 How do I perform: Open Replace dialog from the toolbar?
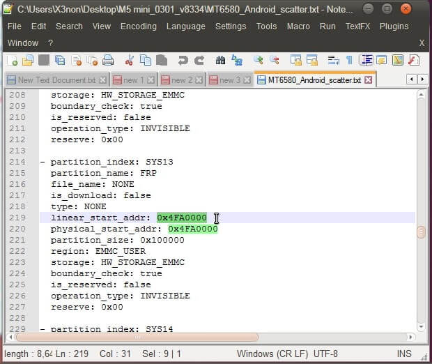pyautogui.click(x=237, y=60)
